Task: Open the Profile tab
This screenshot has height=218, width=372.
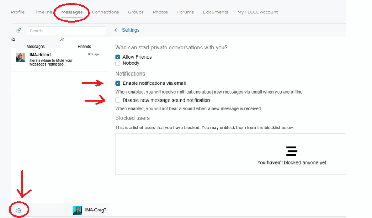Action: coord(18,12)
